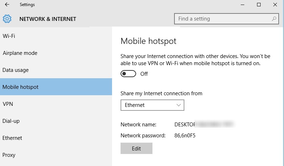Click the Network password value text
Image resolution: width=284 pixels, height=166 pixels.
point(185,135)
